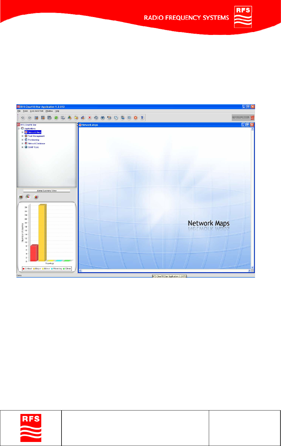
Task: Maximize the Network Maps inner window
Action: point(247,125)
